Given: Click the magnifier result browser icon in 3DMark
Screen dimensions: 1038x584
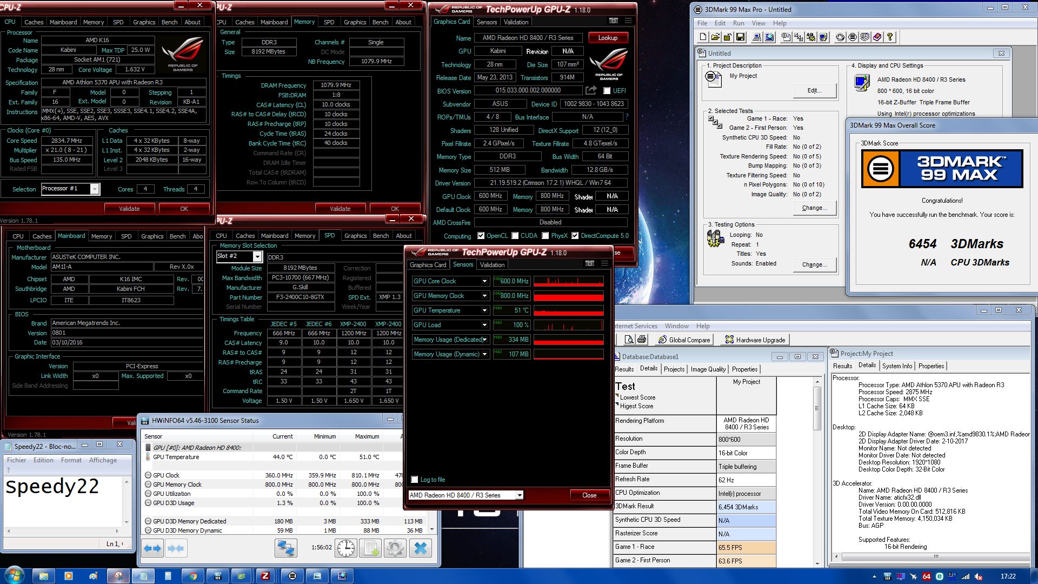Looking at the screenshot, I should point(769,37).
